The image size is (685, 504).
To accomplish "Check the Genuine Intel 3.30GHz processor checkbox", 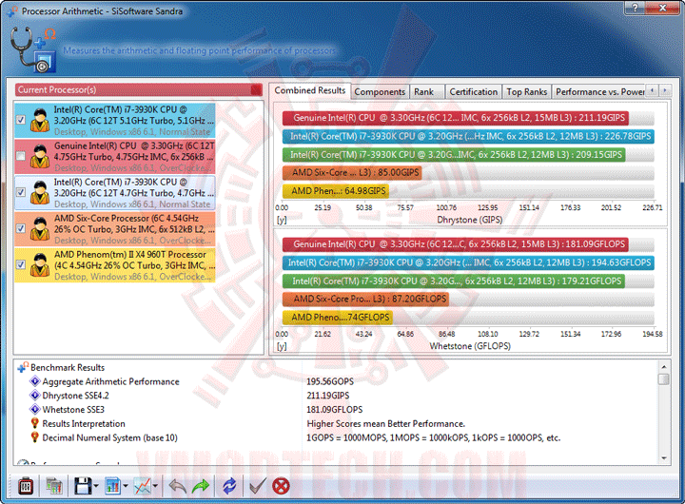I will (x=21, y=156).
